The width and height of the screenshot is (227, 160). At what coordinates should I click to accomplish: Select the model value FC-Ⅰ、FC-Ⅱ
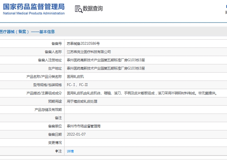(x=77, y=85)
